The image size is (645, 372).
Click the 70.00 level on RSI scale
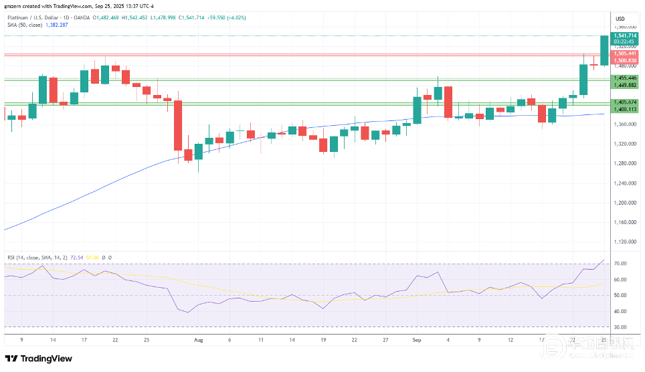tap(621, 264)
